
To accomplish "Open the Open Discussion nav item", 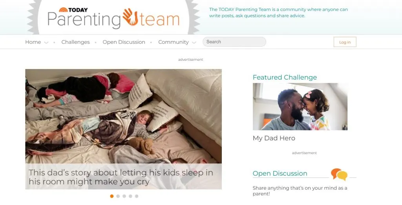I will tap(124, 42).
